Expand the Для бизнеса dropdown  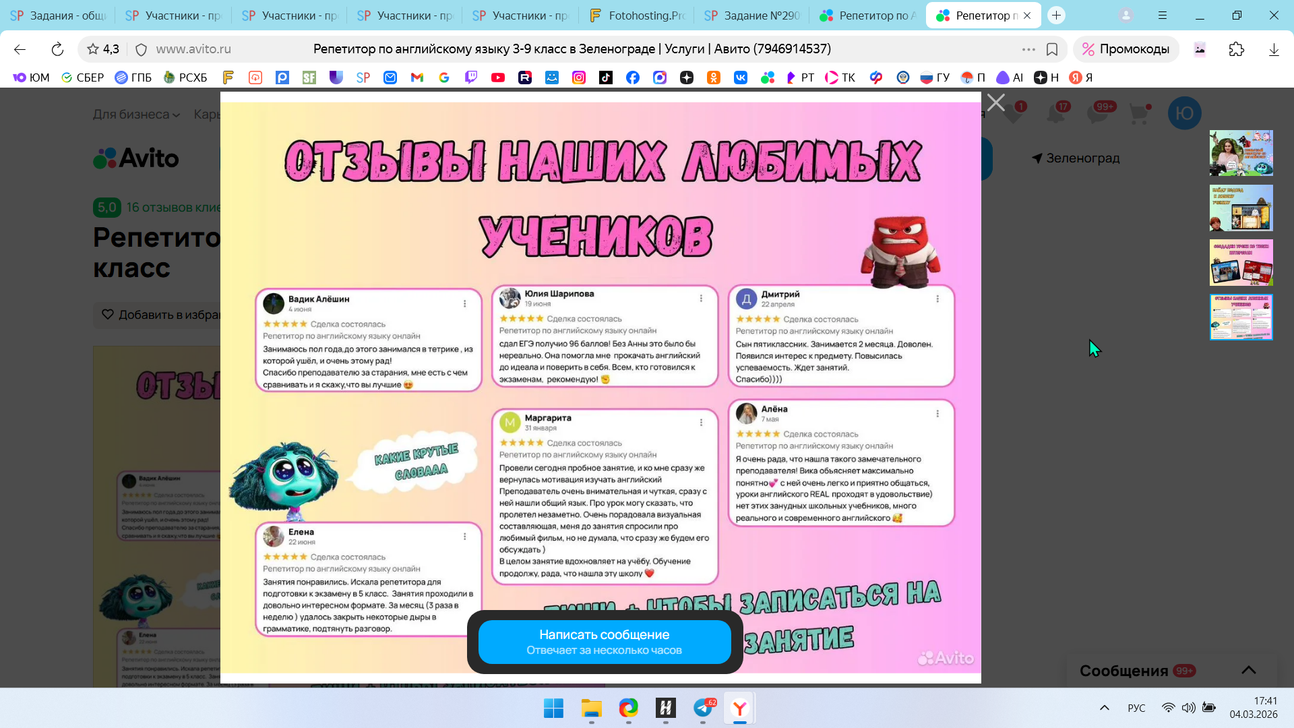click(x=136, y=115)
